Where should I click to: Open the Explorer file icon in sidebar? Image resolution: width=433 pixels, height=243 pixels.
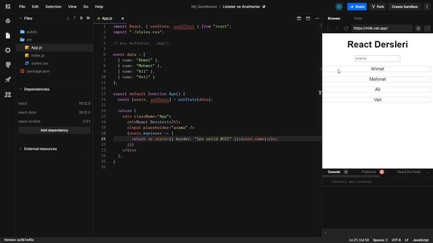(x=7, y=36)
